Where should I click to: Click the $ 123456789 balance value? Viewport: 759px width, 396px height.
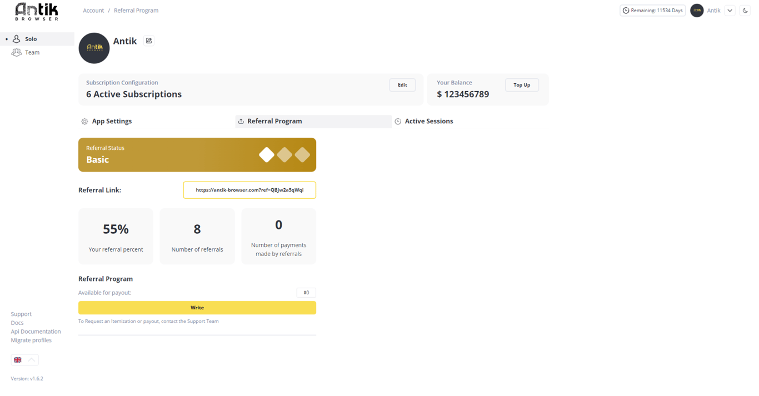pos(463,94)
